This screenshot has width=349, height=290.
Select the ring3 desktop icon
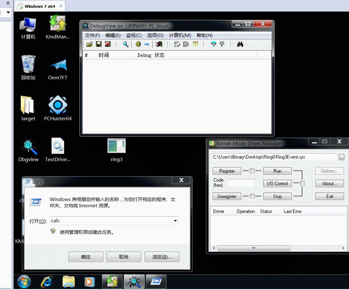(116, 150)
